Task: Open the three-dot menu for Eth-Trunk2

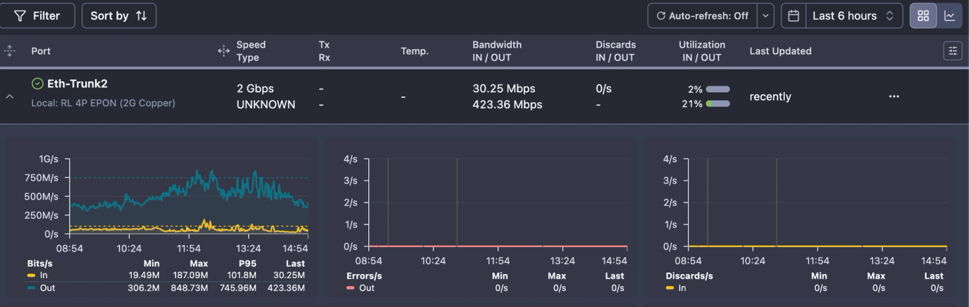Action: [x=894, y=96]
